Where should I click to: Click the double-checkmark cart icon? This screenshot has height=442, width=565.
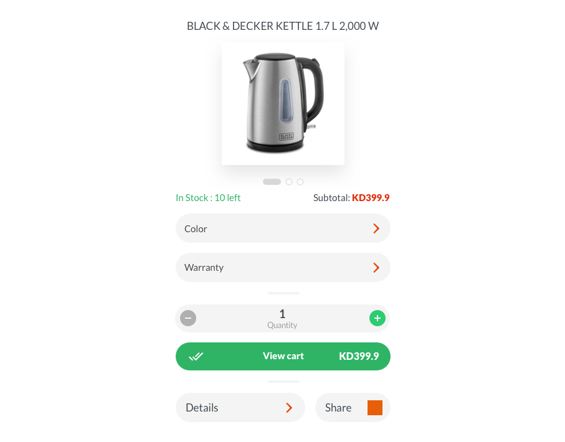coord(196,357)
